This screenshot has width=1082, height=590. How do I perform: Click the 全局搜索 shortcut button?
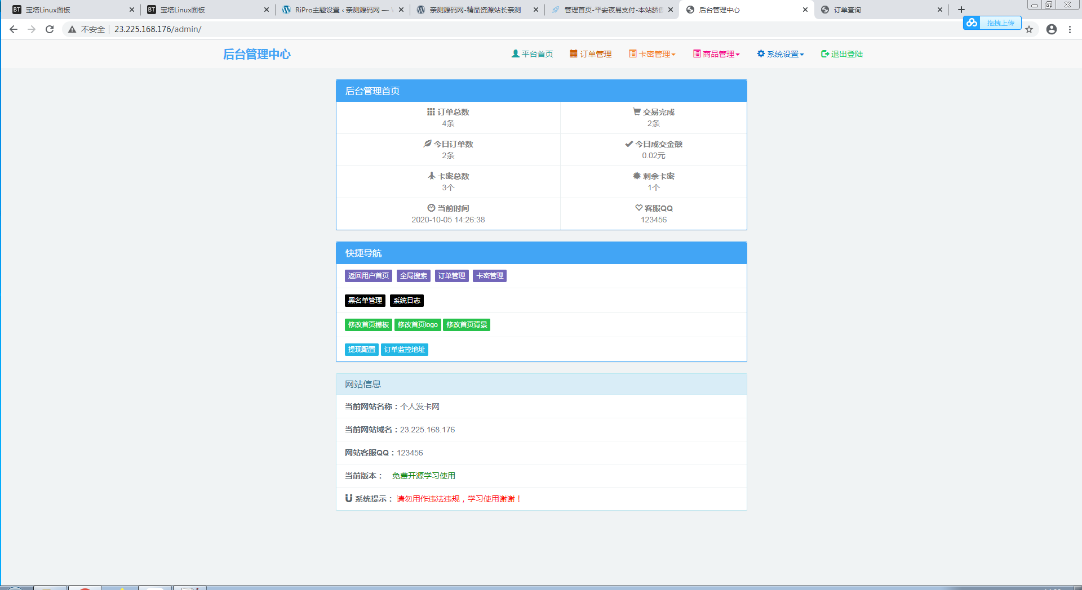click(414, 276)
